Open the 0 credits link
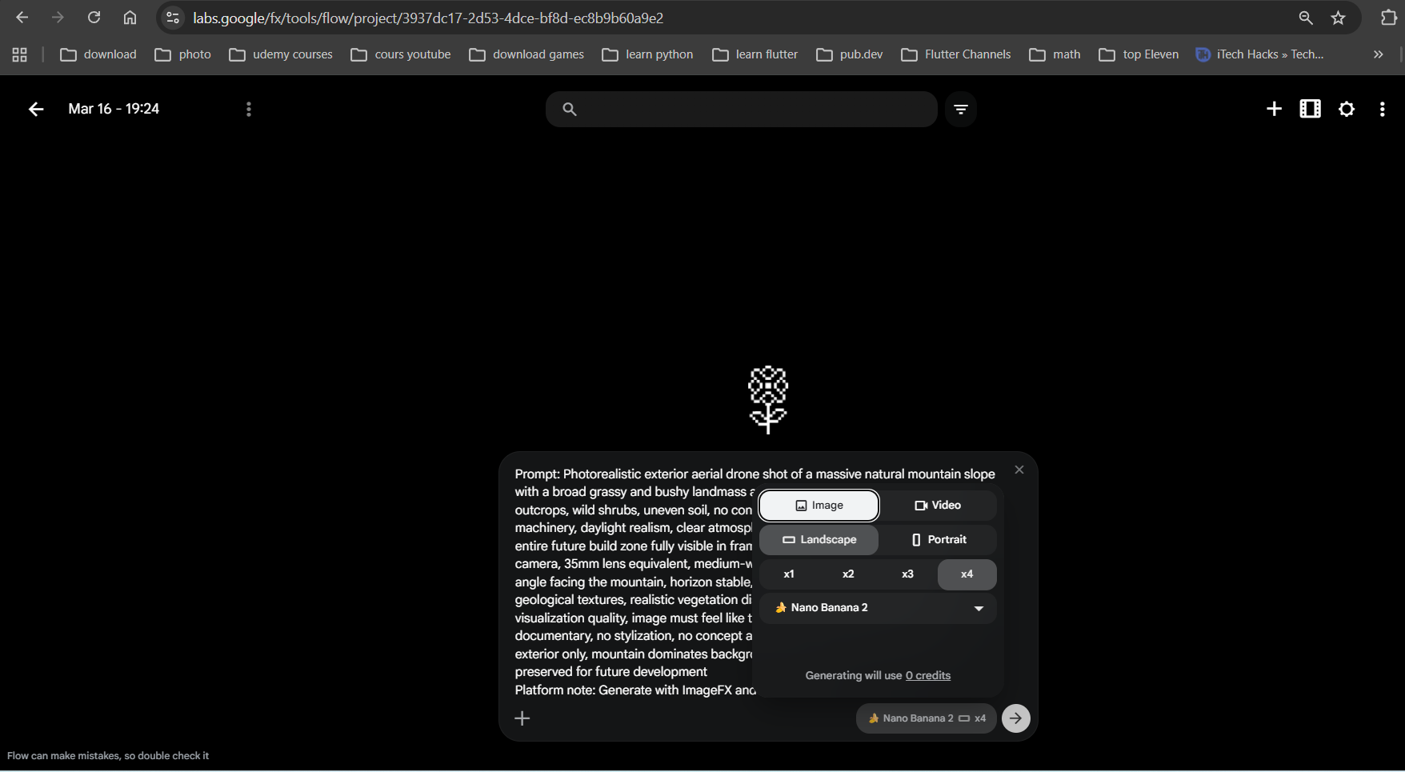This screenshot has height=772, width=1405. click(927, 675)
